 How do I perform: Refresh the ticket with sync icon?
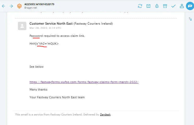[x=140, y=6]
